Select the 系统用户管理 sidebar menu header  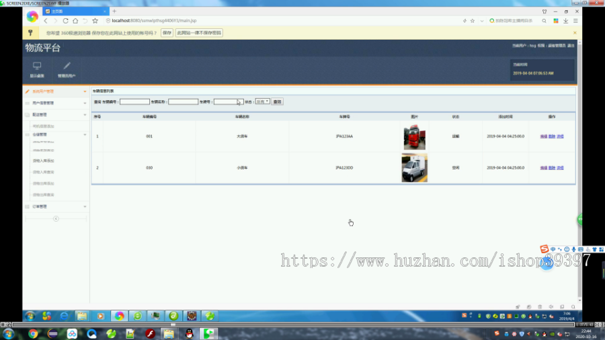click(56, 91)
